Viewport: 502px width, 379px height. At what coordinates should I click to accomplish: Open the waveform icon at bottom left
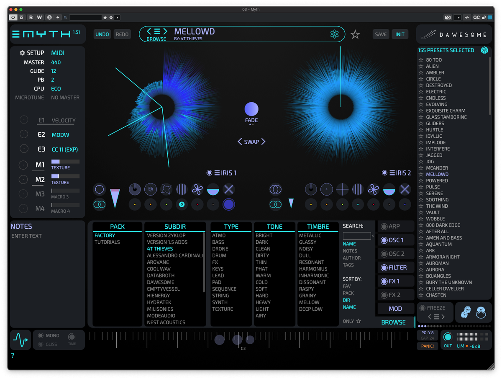pyautogui.click(x=20, y=340)
